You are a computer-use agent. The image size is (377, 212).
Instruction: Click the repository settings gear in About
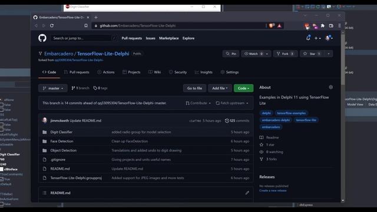coord(331,87)
